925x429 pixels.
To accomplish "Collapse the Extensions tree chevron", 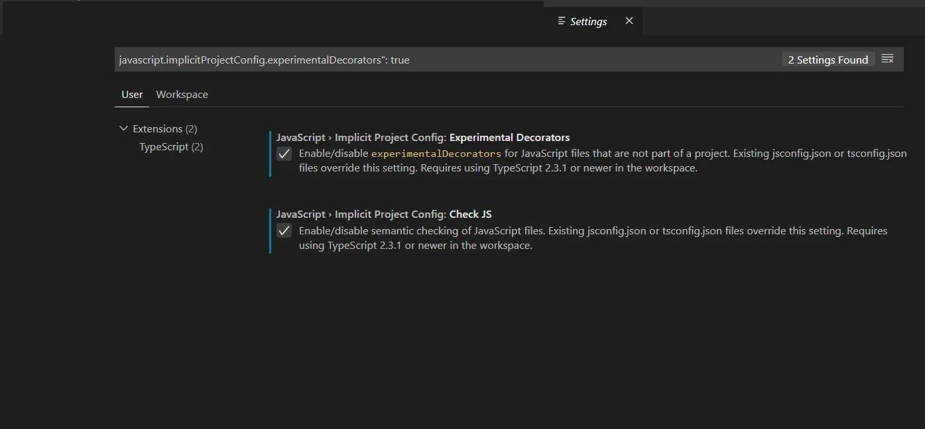I will 123,128.
